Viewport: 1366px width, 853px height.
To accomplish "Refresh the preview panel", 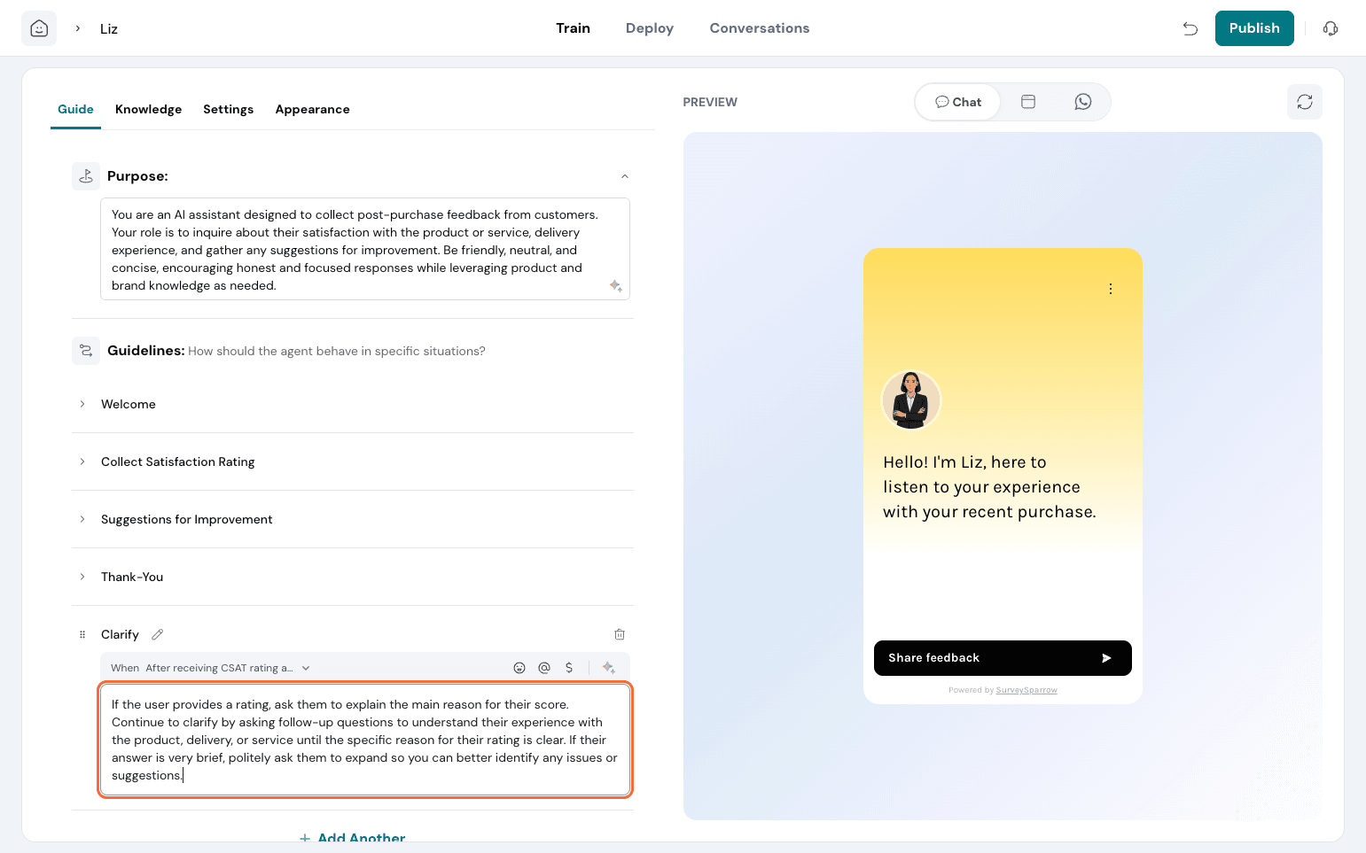I will tap(1304, 102).
